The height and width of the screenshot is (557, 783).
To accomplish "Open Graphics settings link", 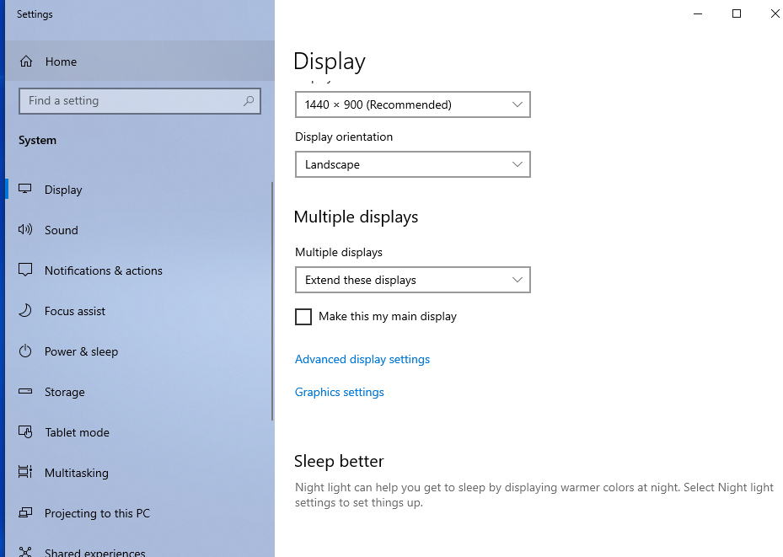I will coord(340,392).
